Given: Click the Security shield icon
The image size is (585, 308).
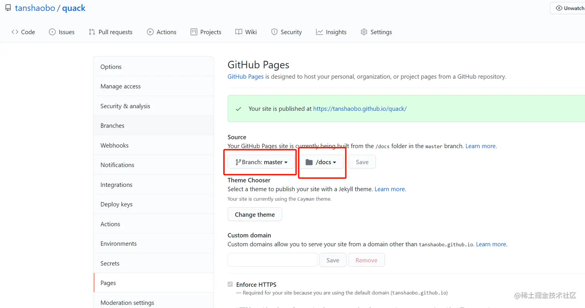Looking at the screenshot, I should tap(274, 32).
